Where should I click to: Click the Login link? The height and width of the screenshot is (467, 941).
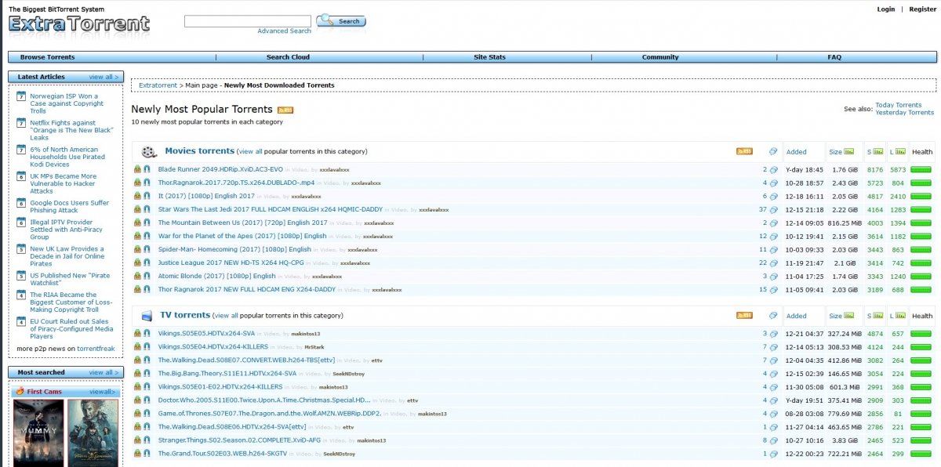click(x=886, y=9)
